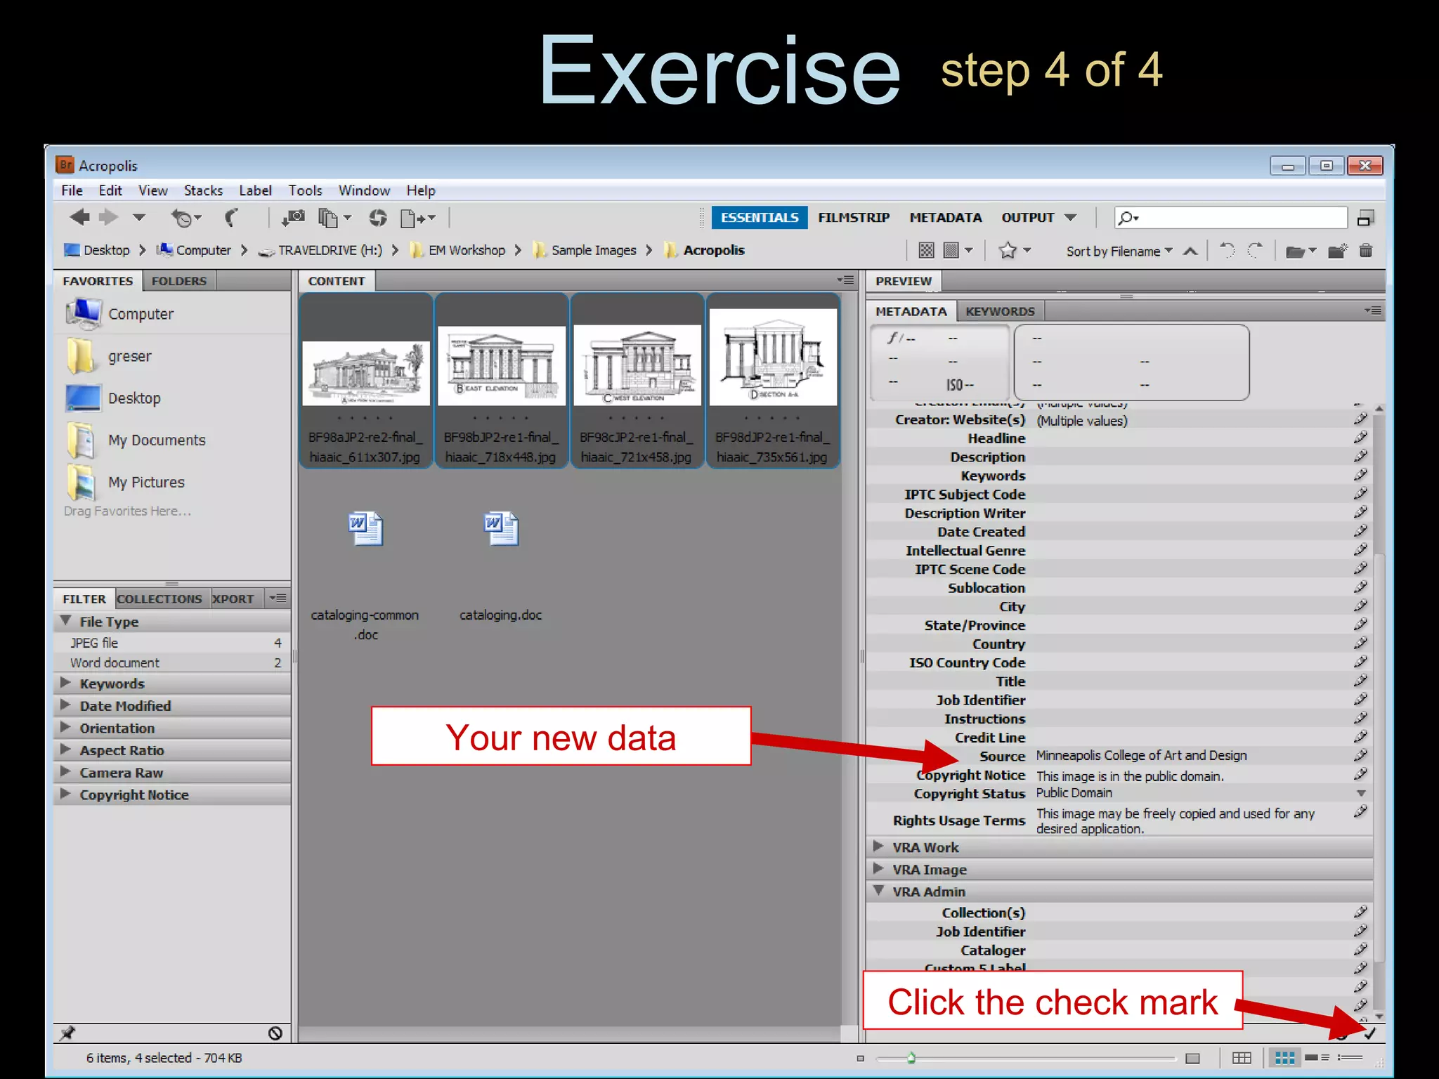This screenshot has width=1439, height=1079.
Task: Expand the Aspect Ratio filter
Action: click(x=65, y=750)
